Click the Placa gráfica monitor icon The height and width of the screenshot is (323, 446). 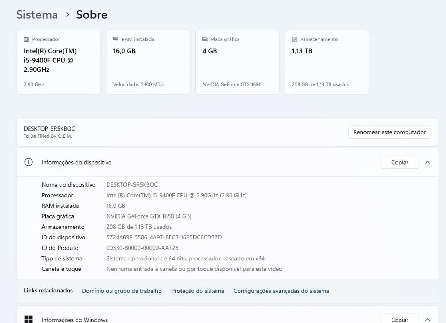205,39
